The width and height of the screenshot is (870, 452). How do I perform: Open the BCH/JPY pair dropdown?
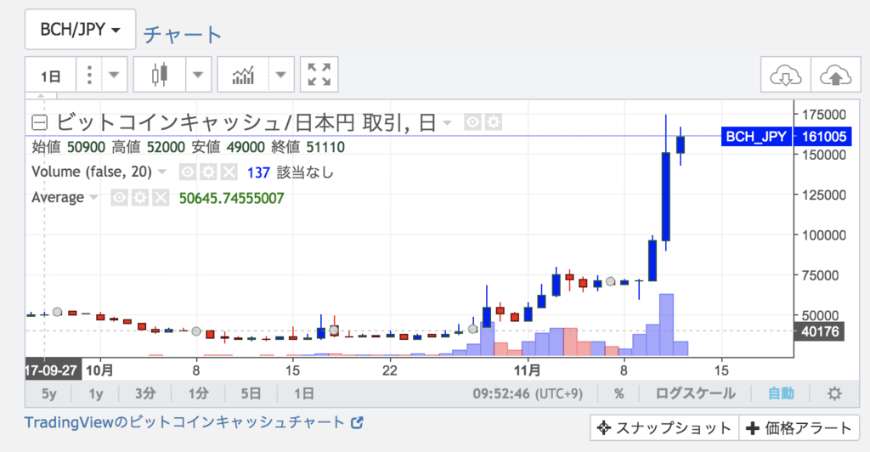[x=81, y=30]
